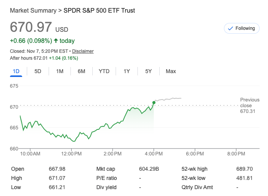Switch to the 5Y tab
The height and width of the screenshot is (196, 268).
(x=149, y=71)
